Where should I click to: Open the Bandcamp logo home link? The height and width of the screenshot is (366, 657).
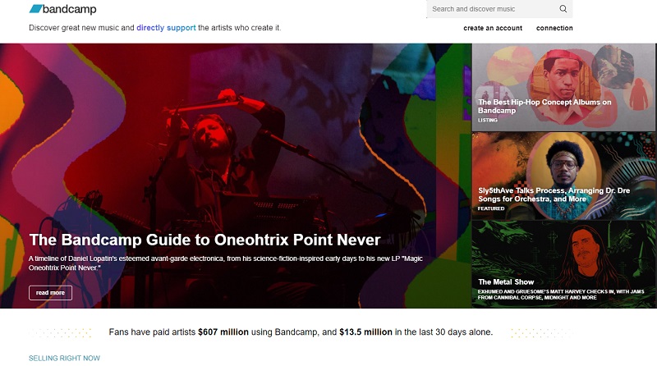point(63,9)
